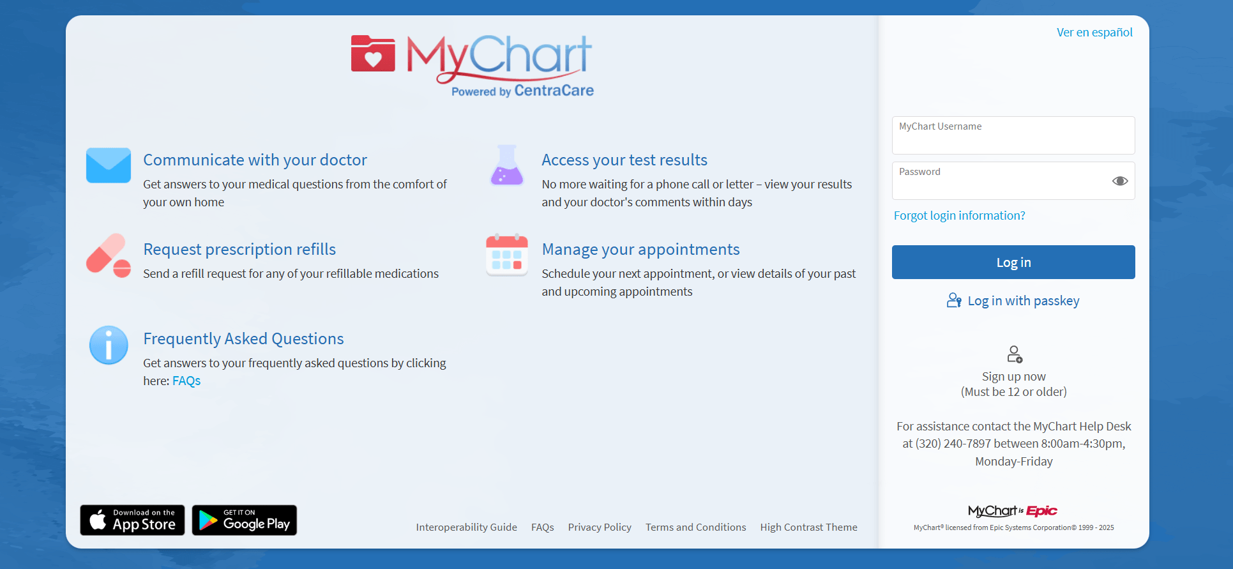Enable High Contrast Theme
Viewport: 1233px width, 569px height.
809,527
